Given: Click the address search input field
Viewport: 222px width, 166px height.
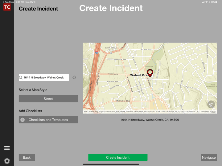Looking at the screenshot, I should coord(46,77).
